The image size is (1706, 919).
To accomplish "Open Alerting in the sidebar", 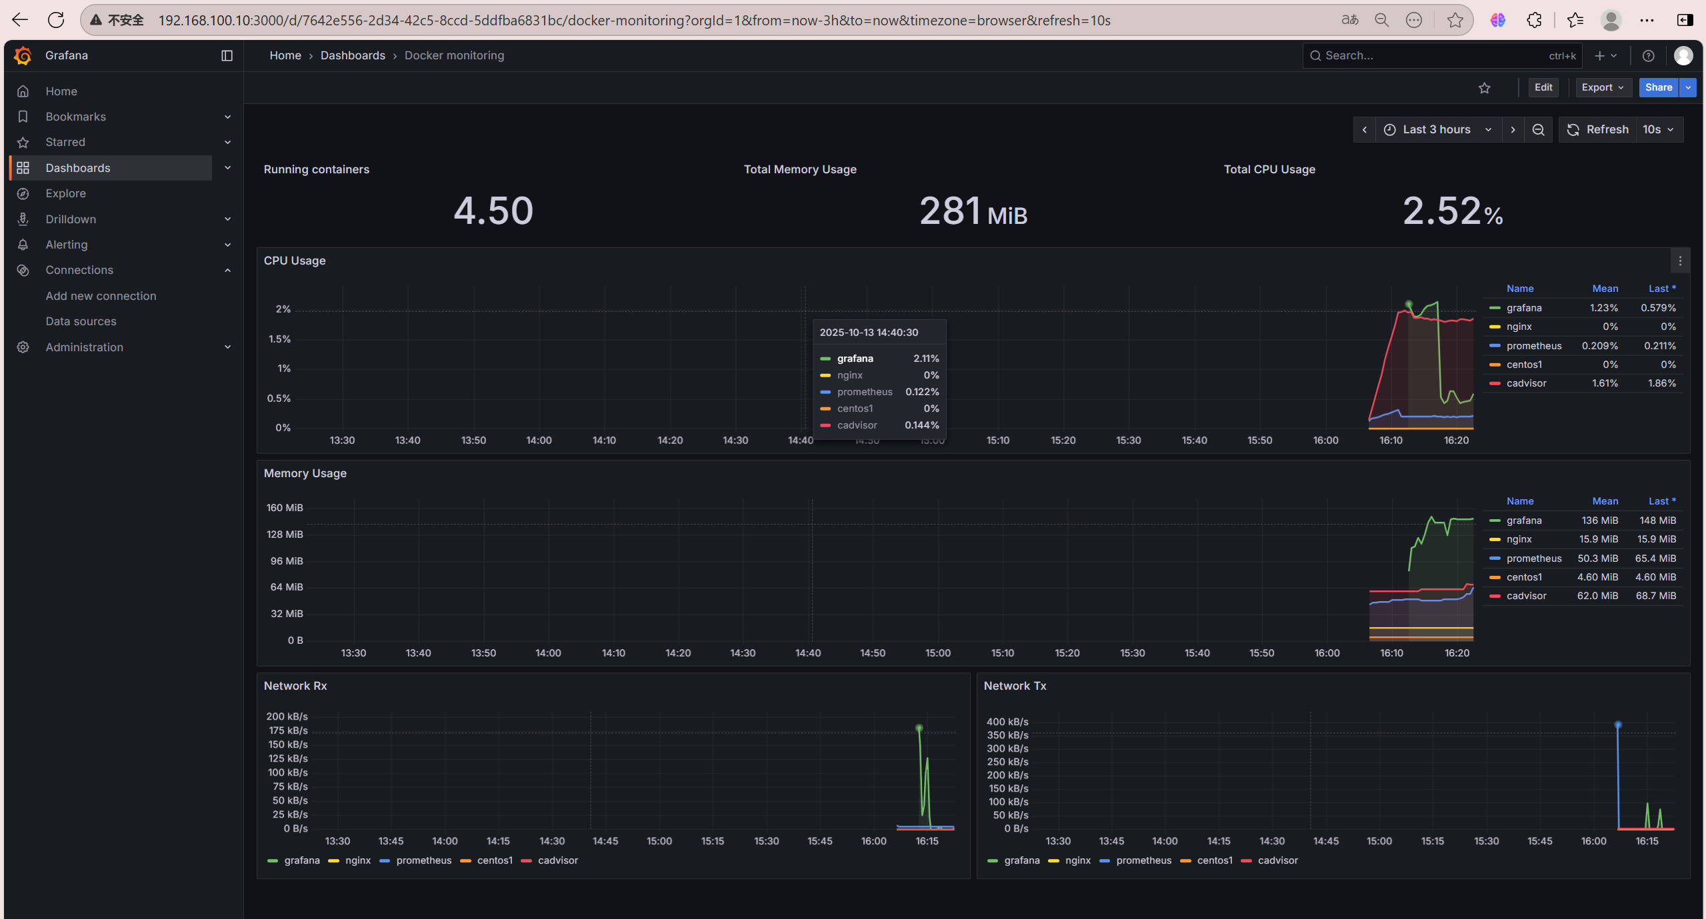I will pos(66,245).
